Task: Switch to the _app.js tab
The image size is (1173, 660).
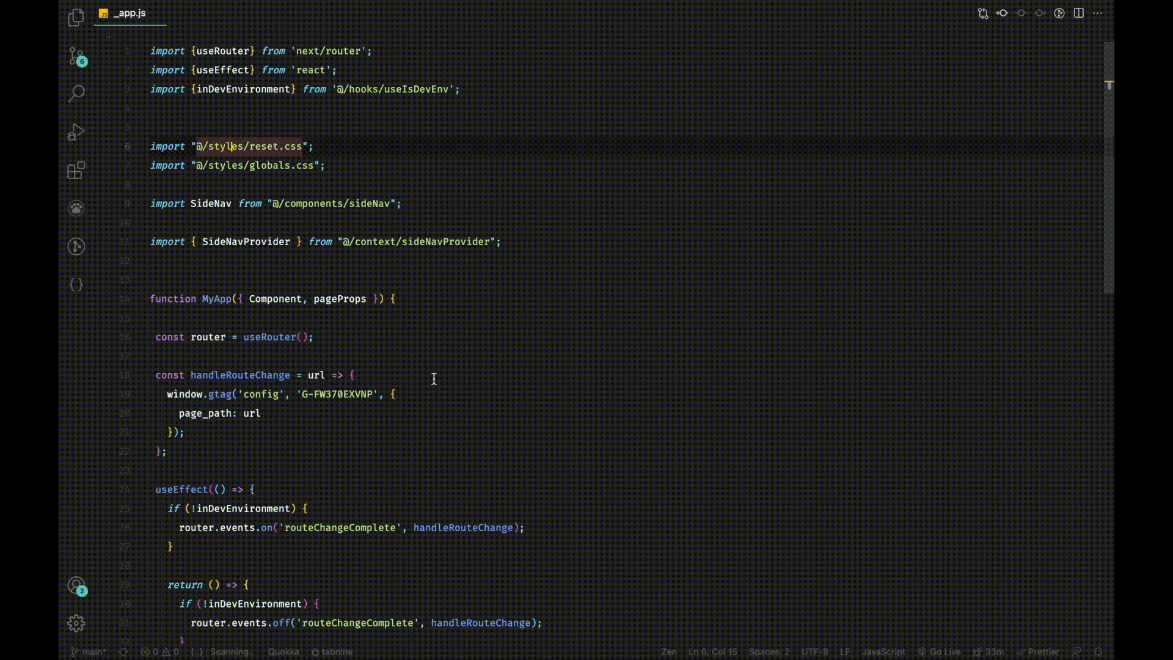Action: coord(130,13)
